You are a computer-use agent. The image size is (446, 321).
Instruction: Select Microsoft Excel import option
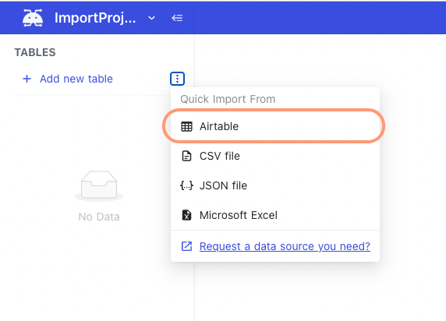pos(275,215)
